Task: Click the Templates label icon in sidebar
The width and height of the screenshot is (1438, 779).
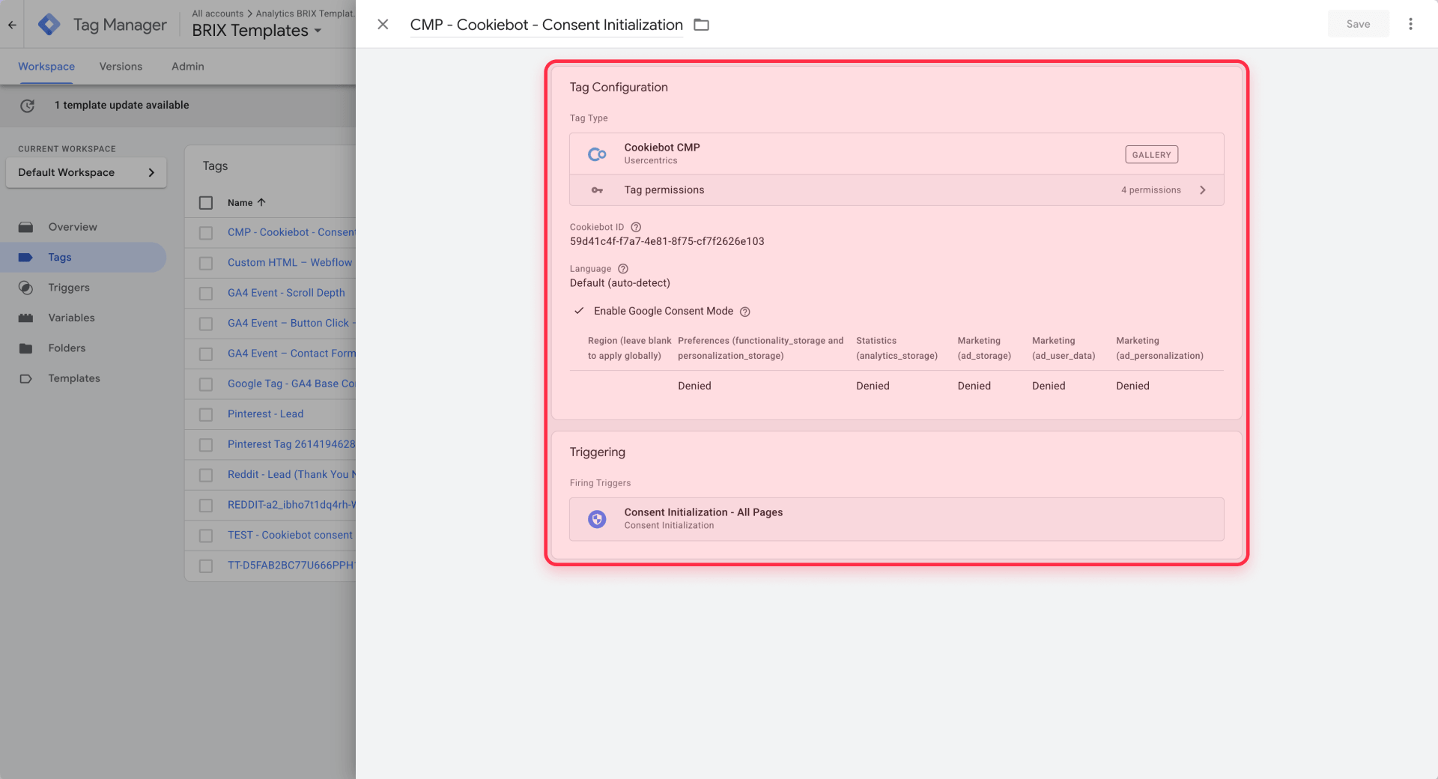Action: (x=26, y=378)
